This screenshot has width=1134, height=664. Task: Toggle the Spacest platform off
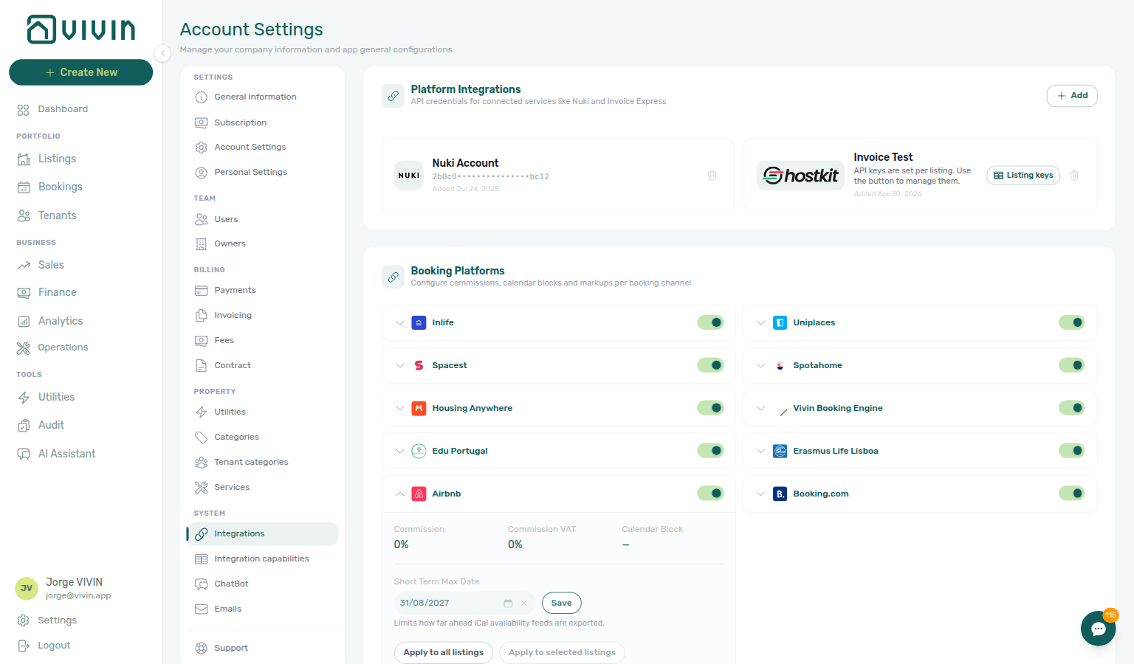[710, 365]
